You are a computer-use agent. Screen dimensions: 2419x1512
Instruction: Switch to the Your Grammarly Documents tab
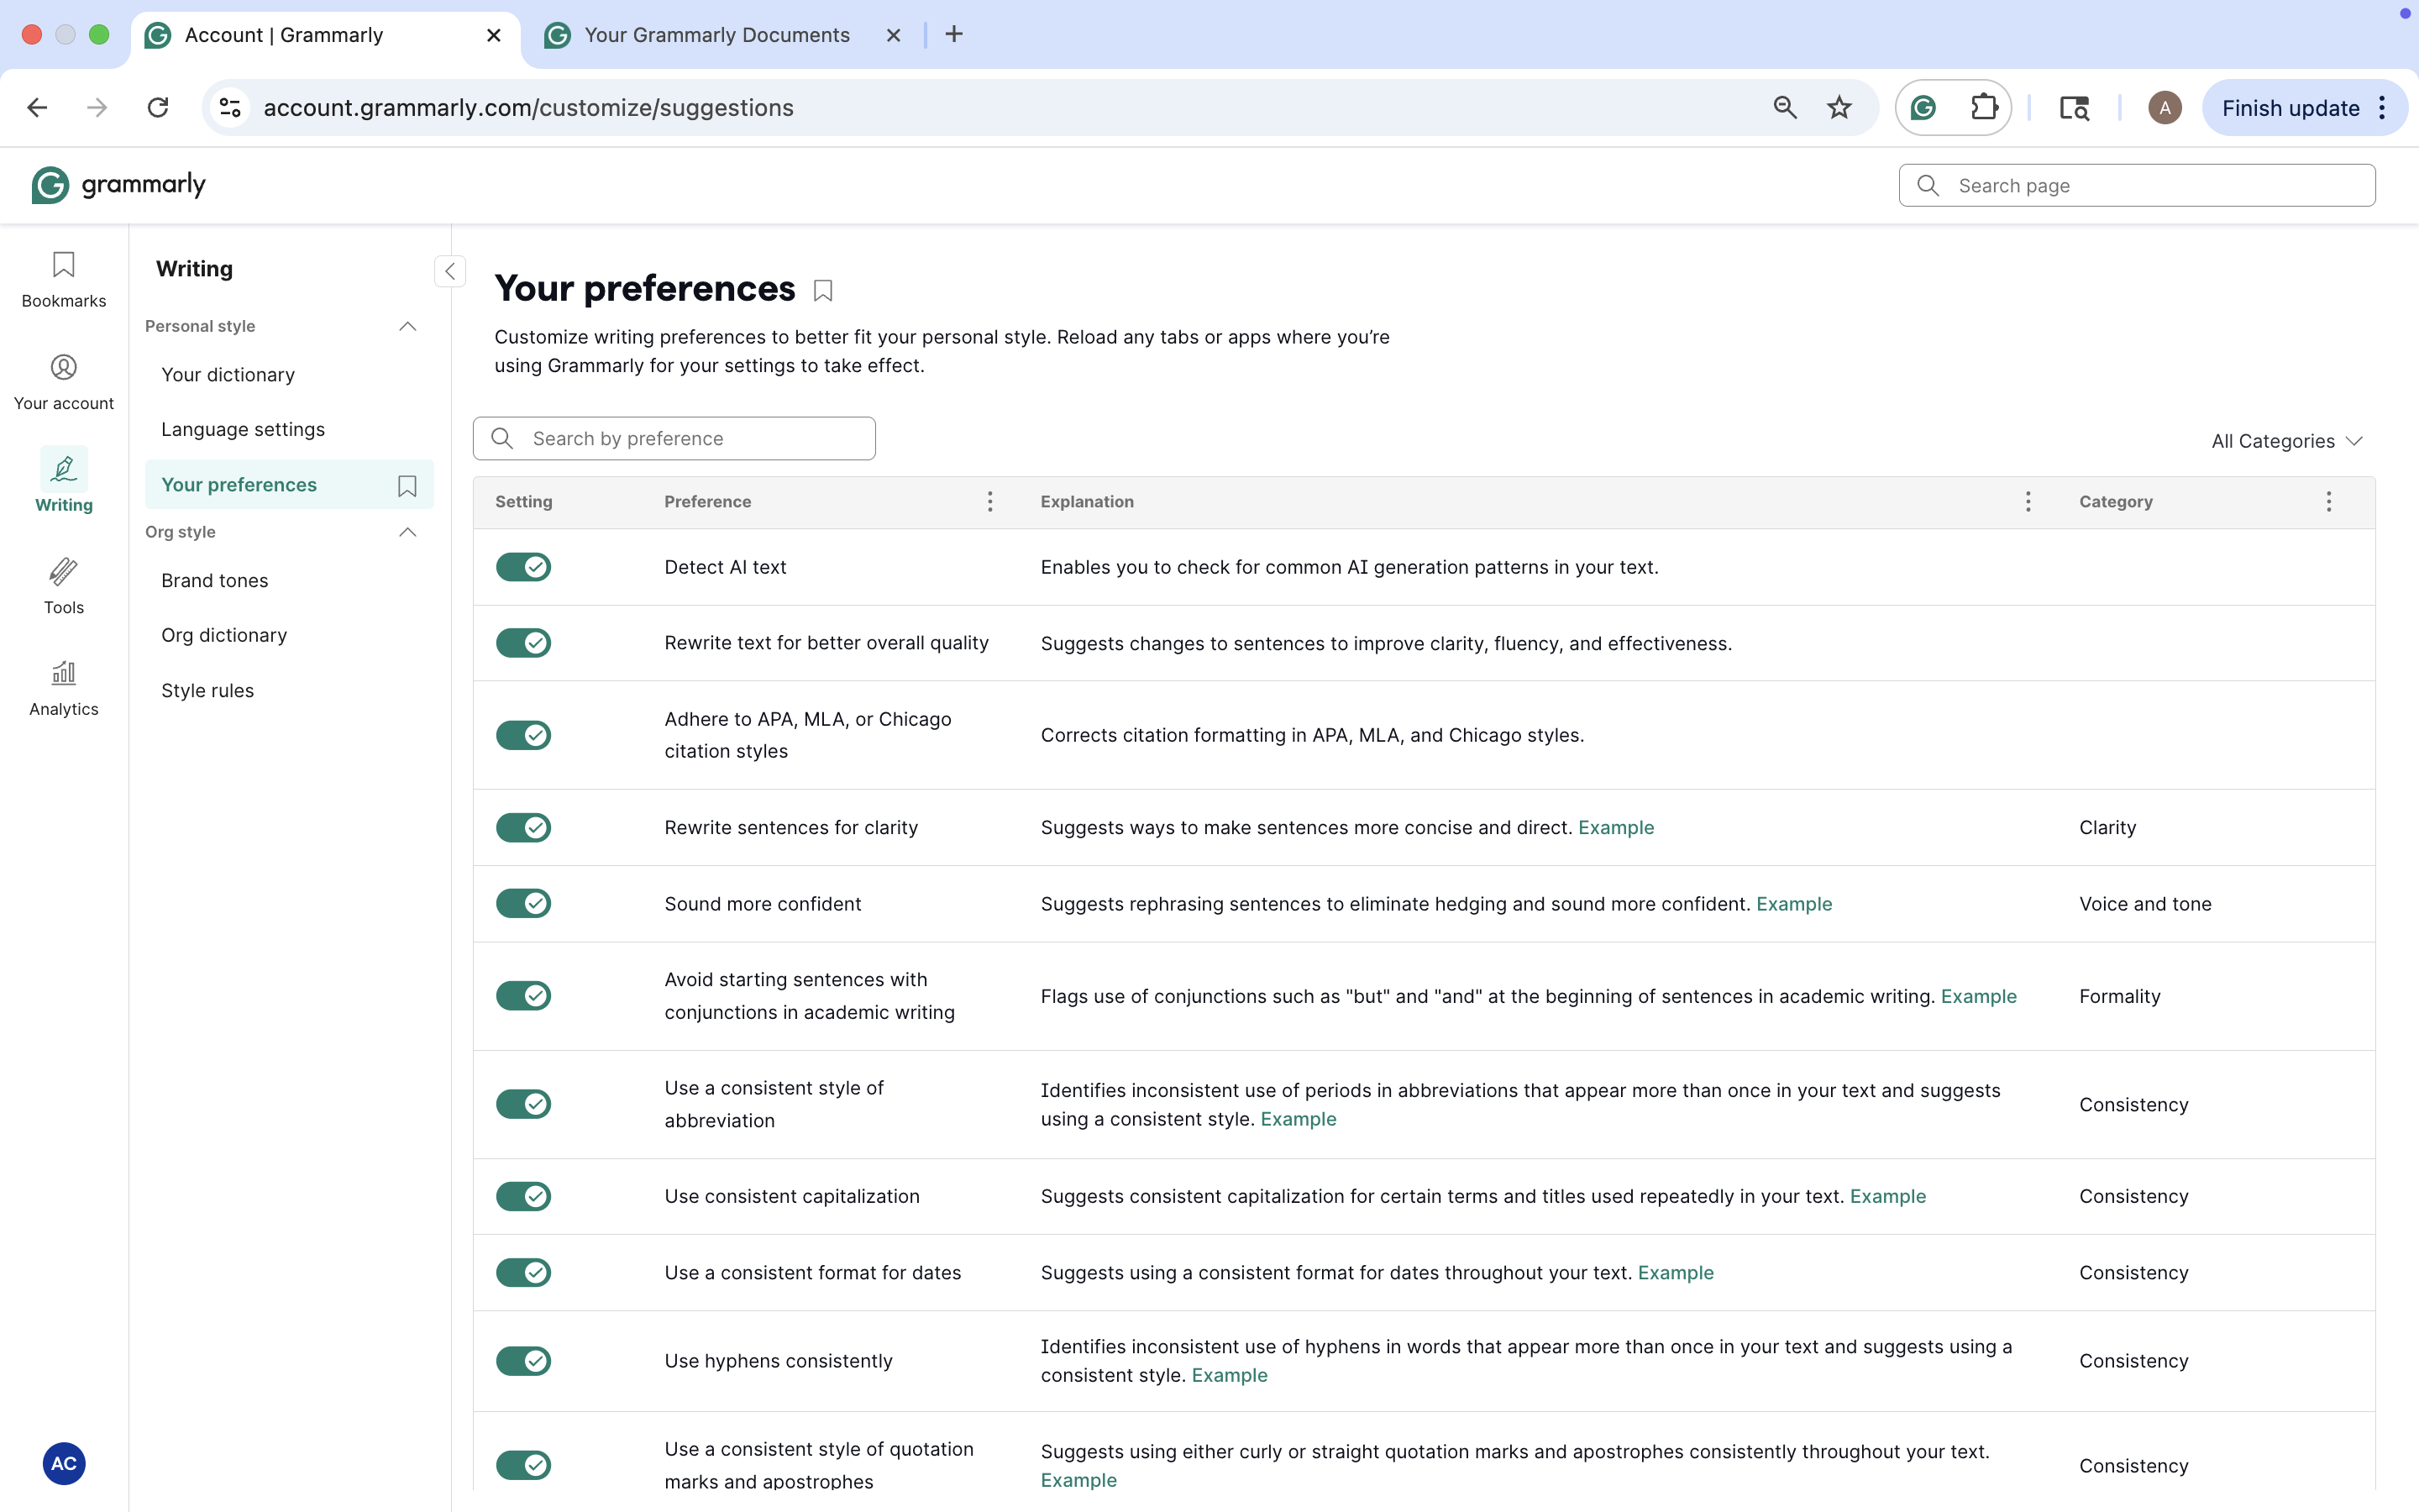click(716, 34)
